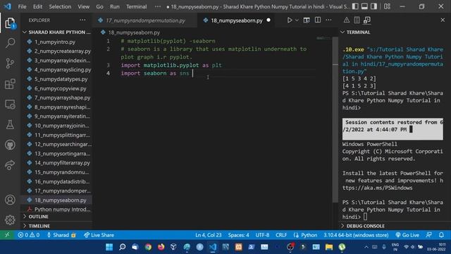Open the Extensions view
Image resolution: width=451 pixels, height=254 pixels.
10,84
